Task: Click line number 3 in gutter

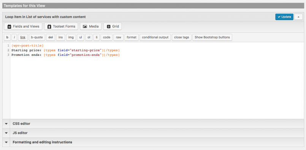Action: (x=8, y=55)
